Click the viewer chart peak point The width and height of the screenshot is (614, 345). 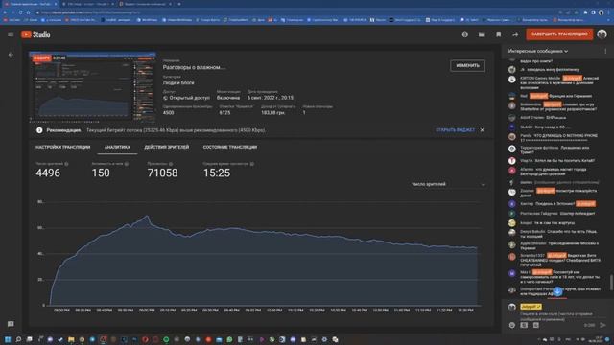coord(147,216)
